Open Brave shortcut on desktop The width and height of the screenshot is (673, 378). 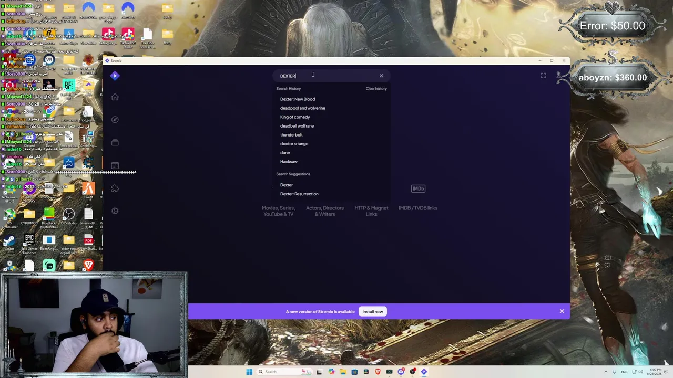pos(88,265)
